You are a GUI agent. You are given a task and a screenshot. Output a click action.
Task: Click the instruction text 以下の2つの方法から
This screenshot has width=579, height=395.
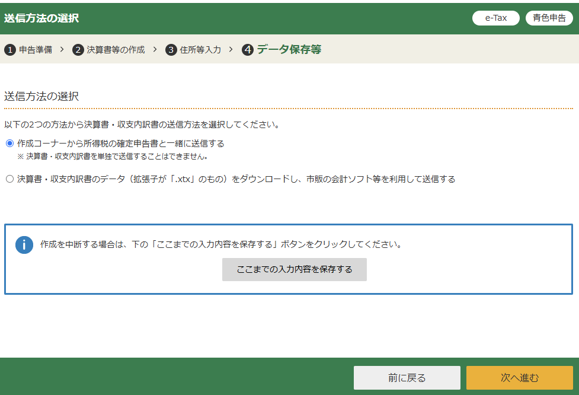point(142,125)
